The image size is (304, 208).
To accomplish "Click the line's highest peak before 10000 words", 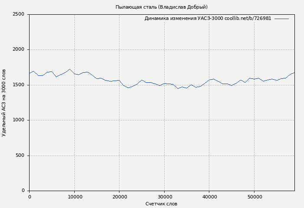I will pyautogui.click(x=69, y=69).
